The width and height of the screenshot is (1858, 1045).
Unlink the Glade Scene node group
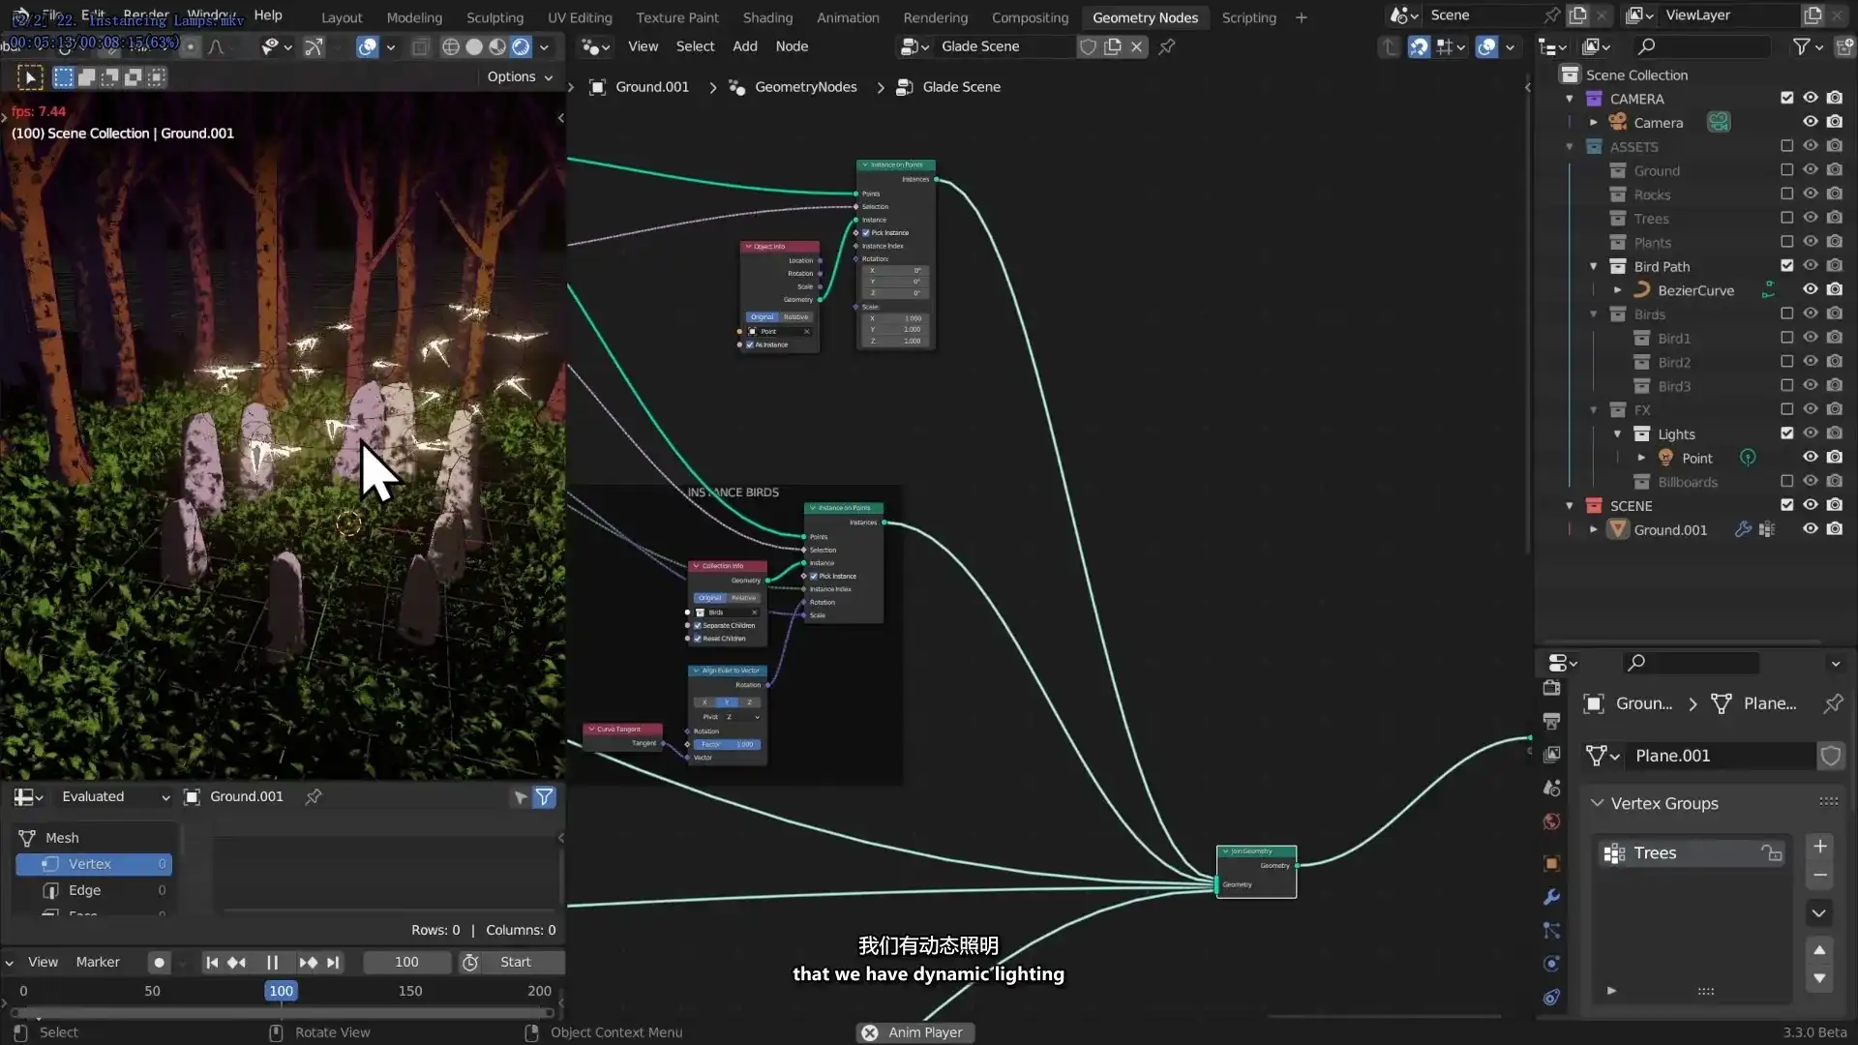tap(1136, 46)
